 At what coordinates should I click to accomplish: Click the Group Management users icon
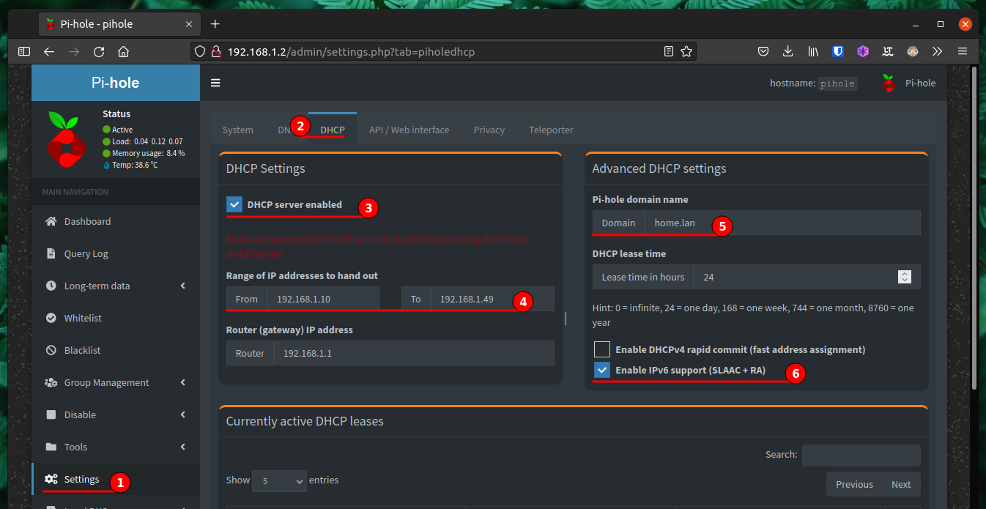pyautogui.click(x=51, y=382)
